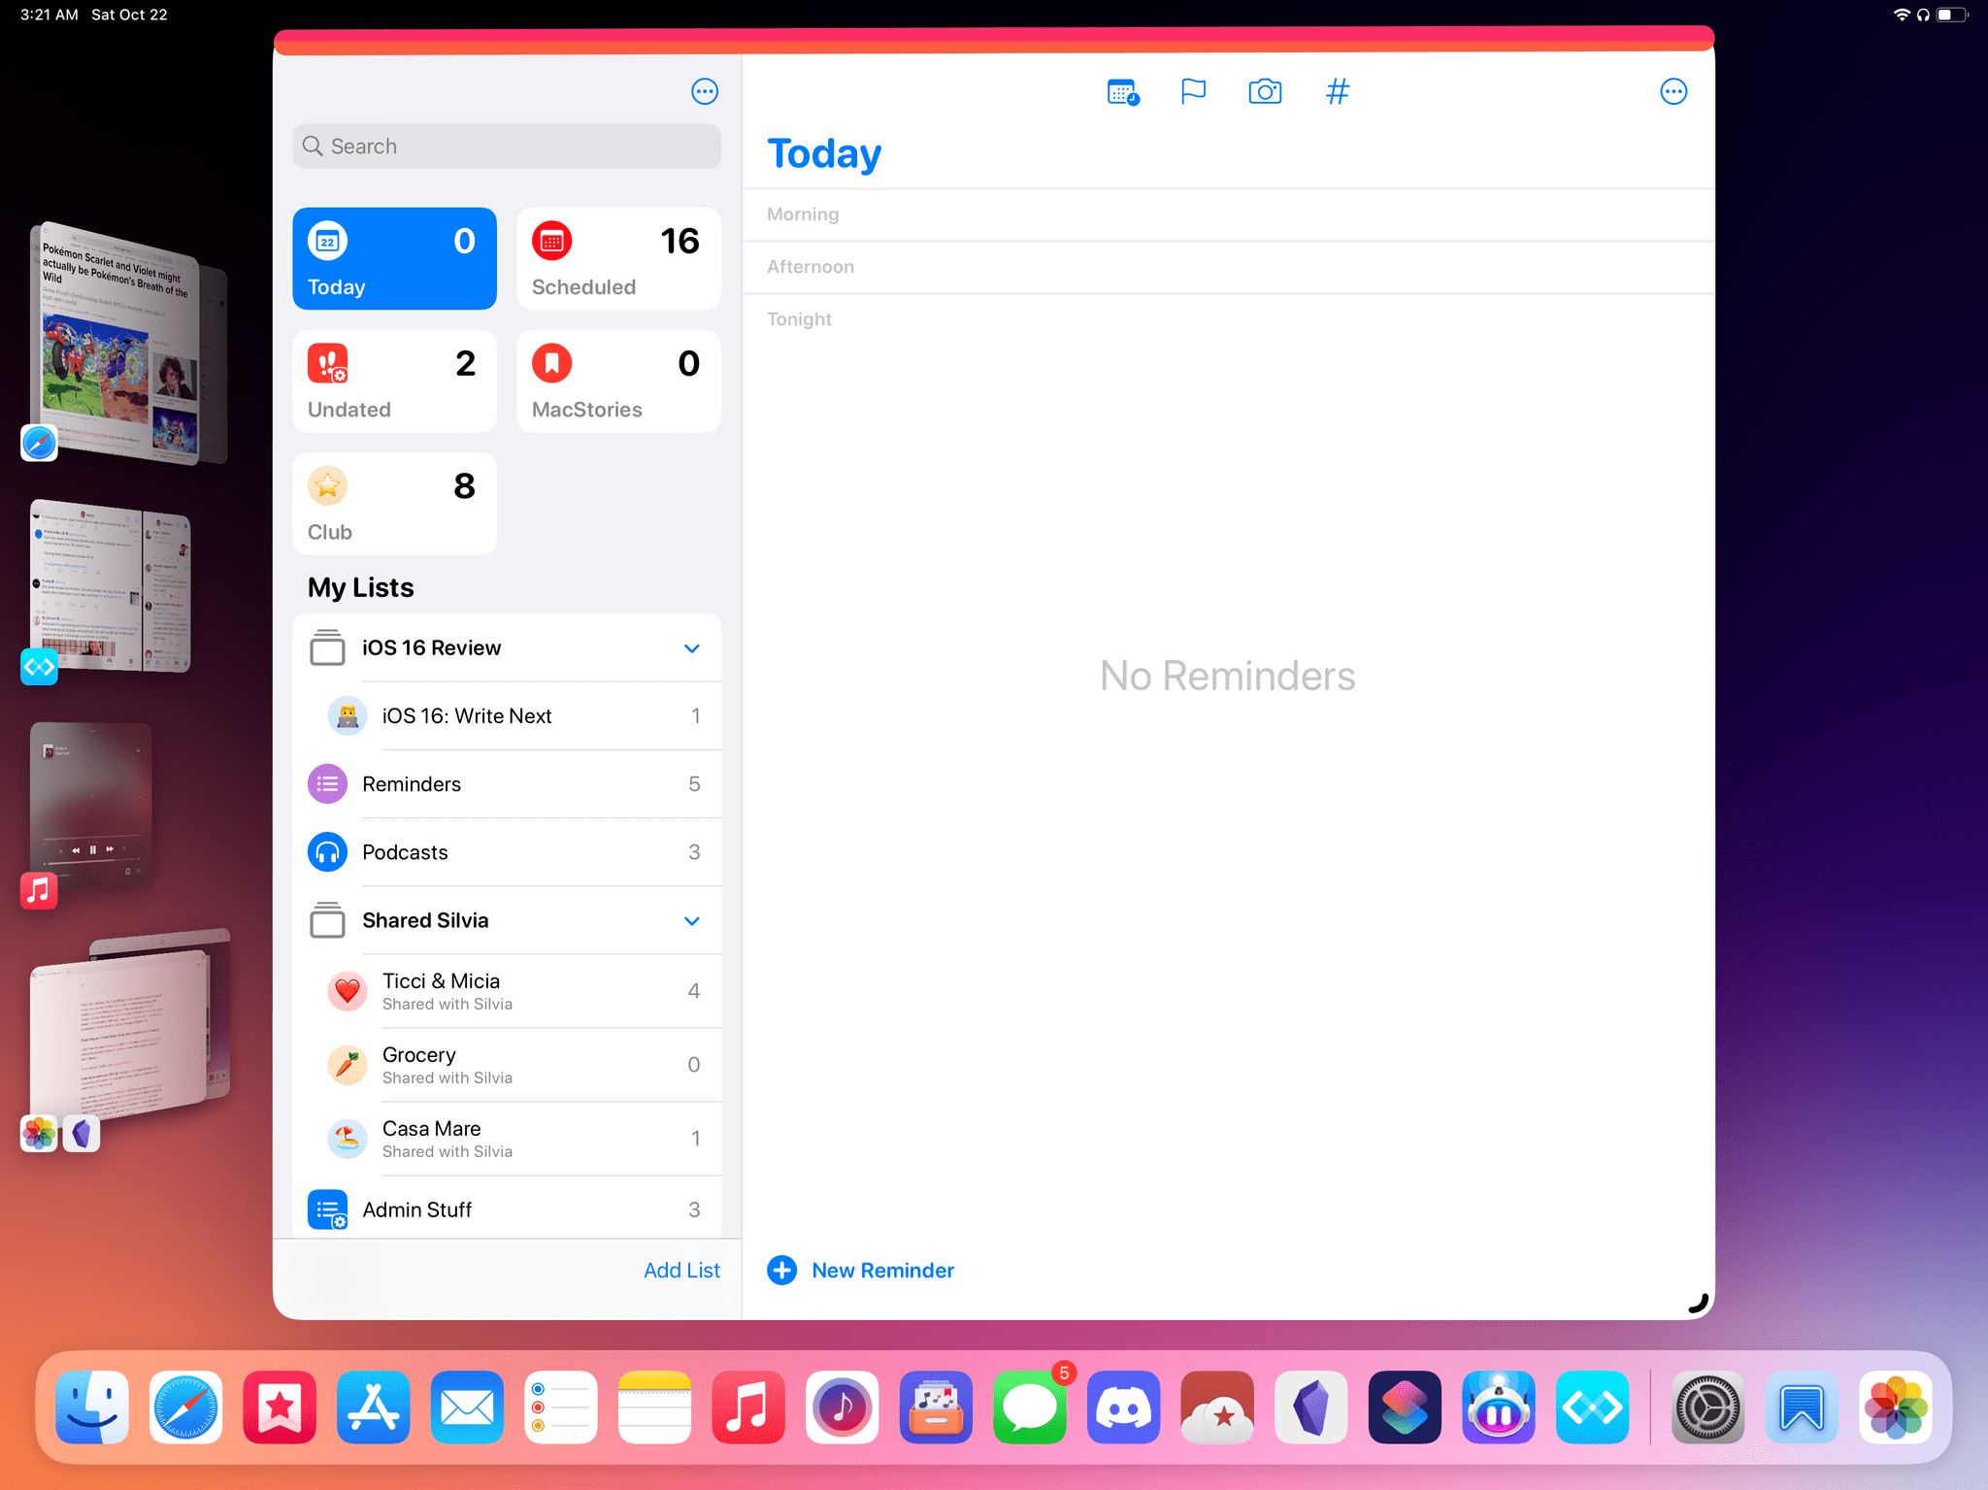Viewport: 1988px width, 1490px height.
Task: Click the flag icon in Reminders toolbar
Action: (1193, 91)
